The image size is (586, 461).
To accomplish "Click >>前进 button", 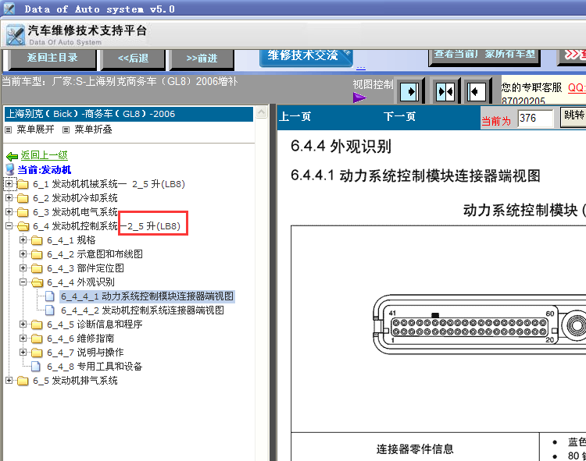I will [x=202, y=59].
